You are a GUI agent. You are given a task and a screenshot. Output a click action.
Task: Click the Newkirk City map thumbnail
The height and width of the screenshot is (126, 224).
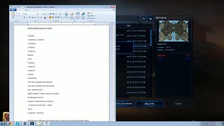click(x=174, y=31)
